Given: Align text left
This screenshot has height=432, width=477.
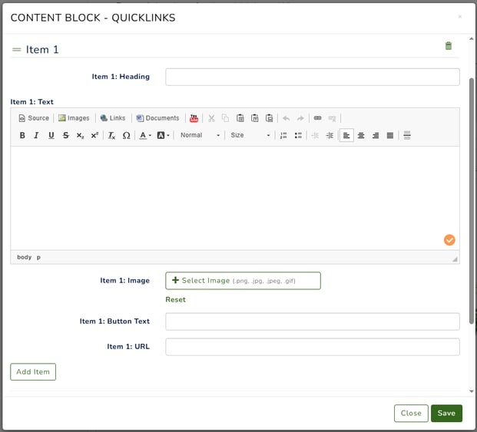Looking at the screenshot, I should pos(346,135).
